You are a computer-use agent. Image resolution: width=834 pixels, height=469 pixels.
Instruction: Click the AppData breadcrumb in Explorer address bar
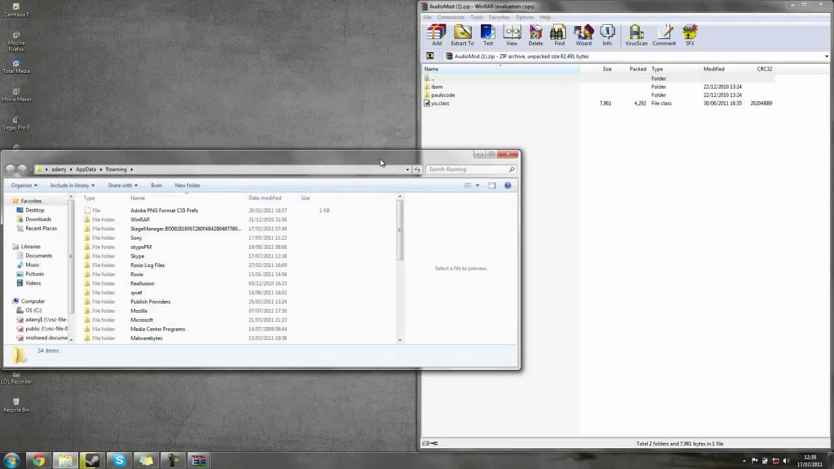(85, 169)
